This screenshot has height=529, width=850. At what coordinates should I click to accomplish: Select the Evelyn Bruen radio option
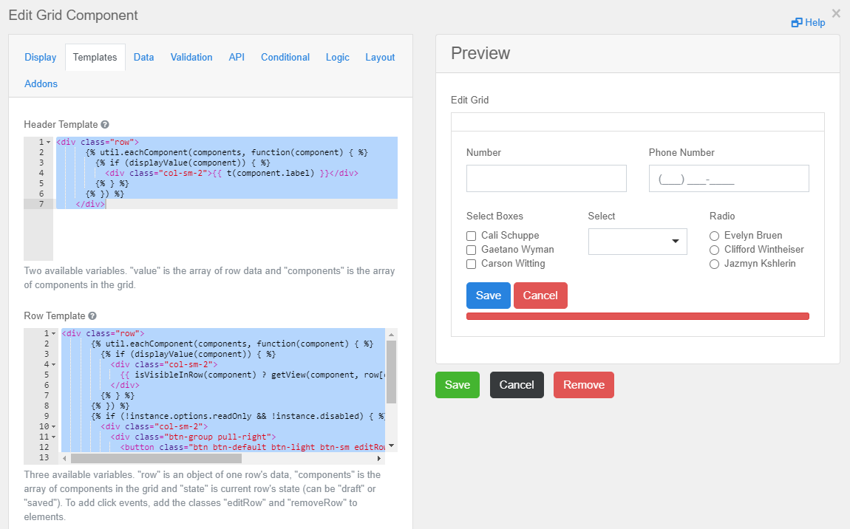715,236
